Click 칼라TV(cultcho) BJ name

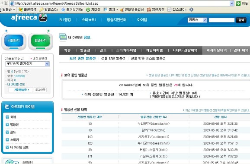(154, 130)
